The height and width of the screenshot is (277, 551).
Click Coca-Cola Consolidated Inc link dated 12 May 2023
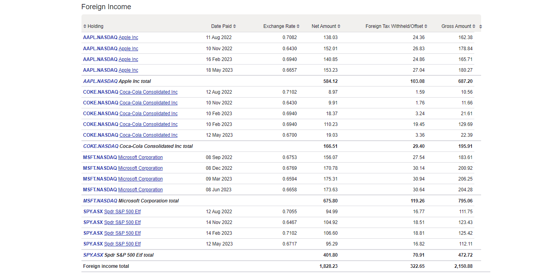click(x=148, y=135)
